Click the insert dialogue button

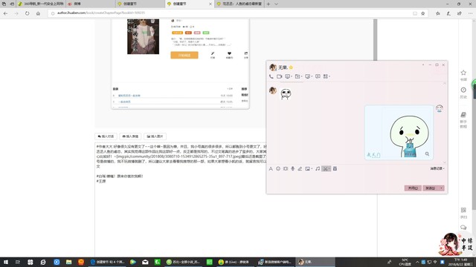[x=106, y=136]
